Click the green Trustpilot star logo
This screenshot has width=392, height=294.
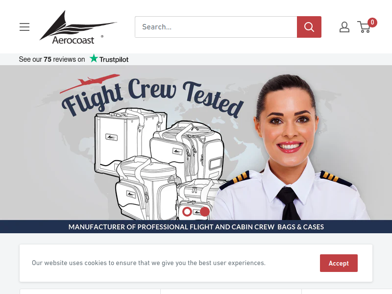click(94, 58)
